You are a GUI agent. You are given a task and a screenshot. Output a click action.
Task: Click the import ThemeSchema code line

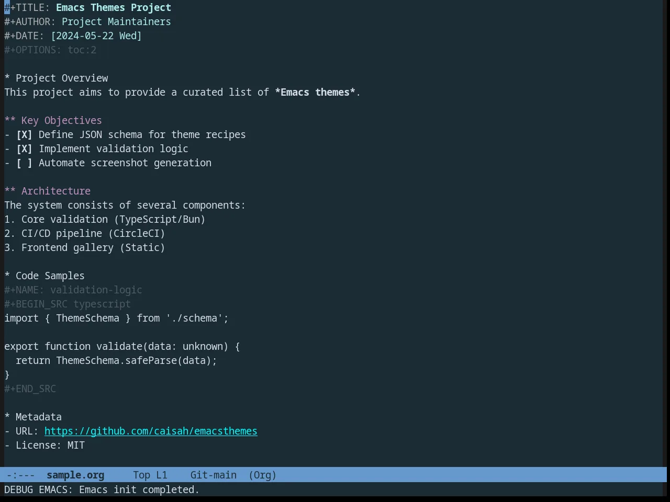(116, 318)
